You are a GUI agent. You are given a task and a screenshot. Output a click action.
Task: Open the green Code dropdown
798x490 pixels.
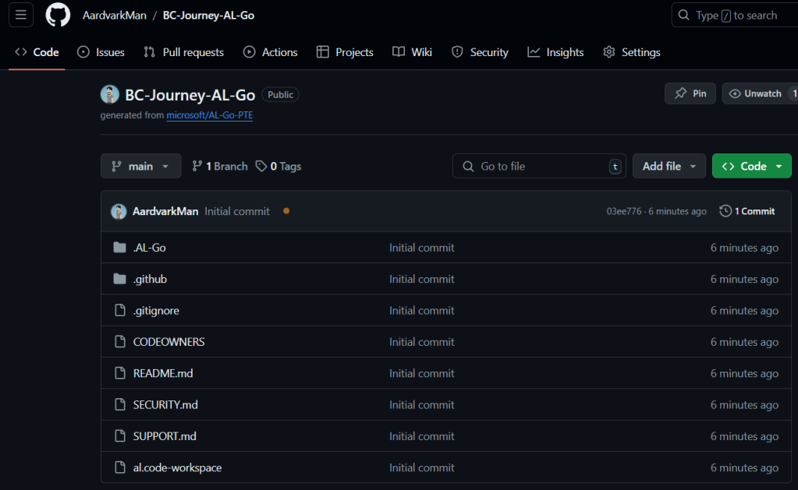751,166
